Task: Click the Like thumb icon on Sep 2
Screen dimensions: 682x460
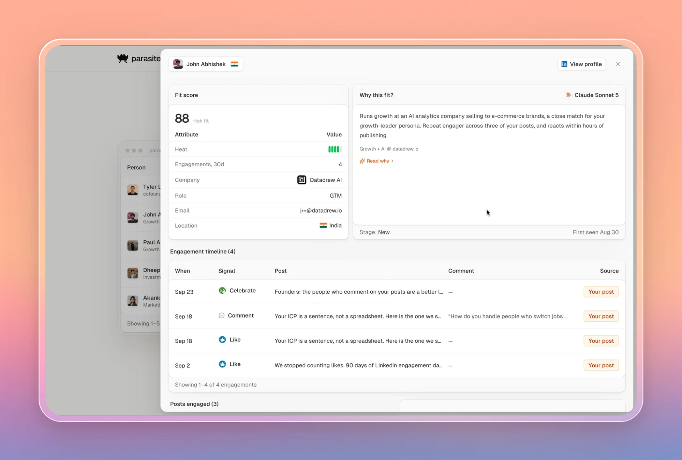Action: point(222,364)
